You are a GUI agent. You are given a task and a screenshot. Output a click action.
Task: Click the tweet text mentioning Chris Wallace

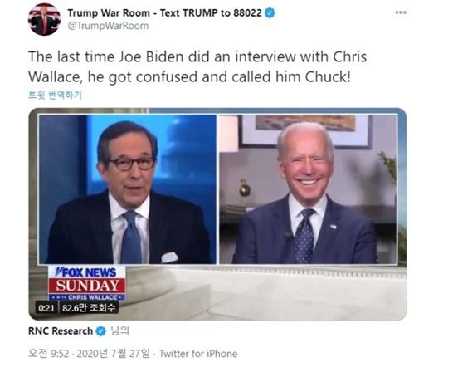pos(197,66)
